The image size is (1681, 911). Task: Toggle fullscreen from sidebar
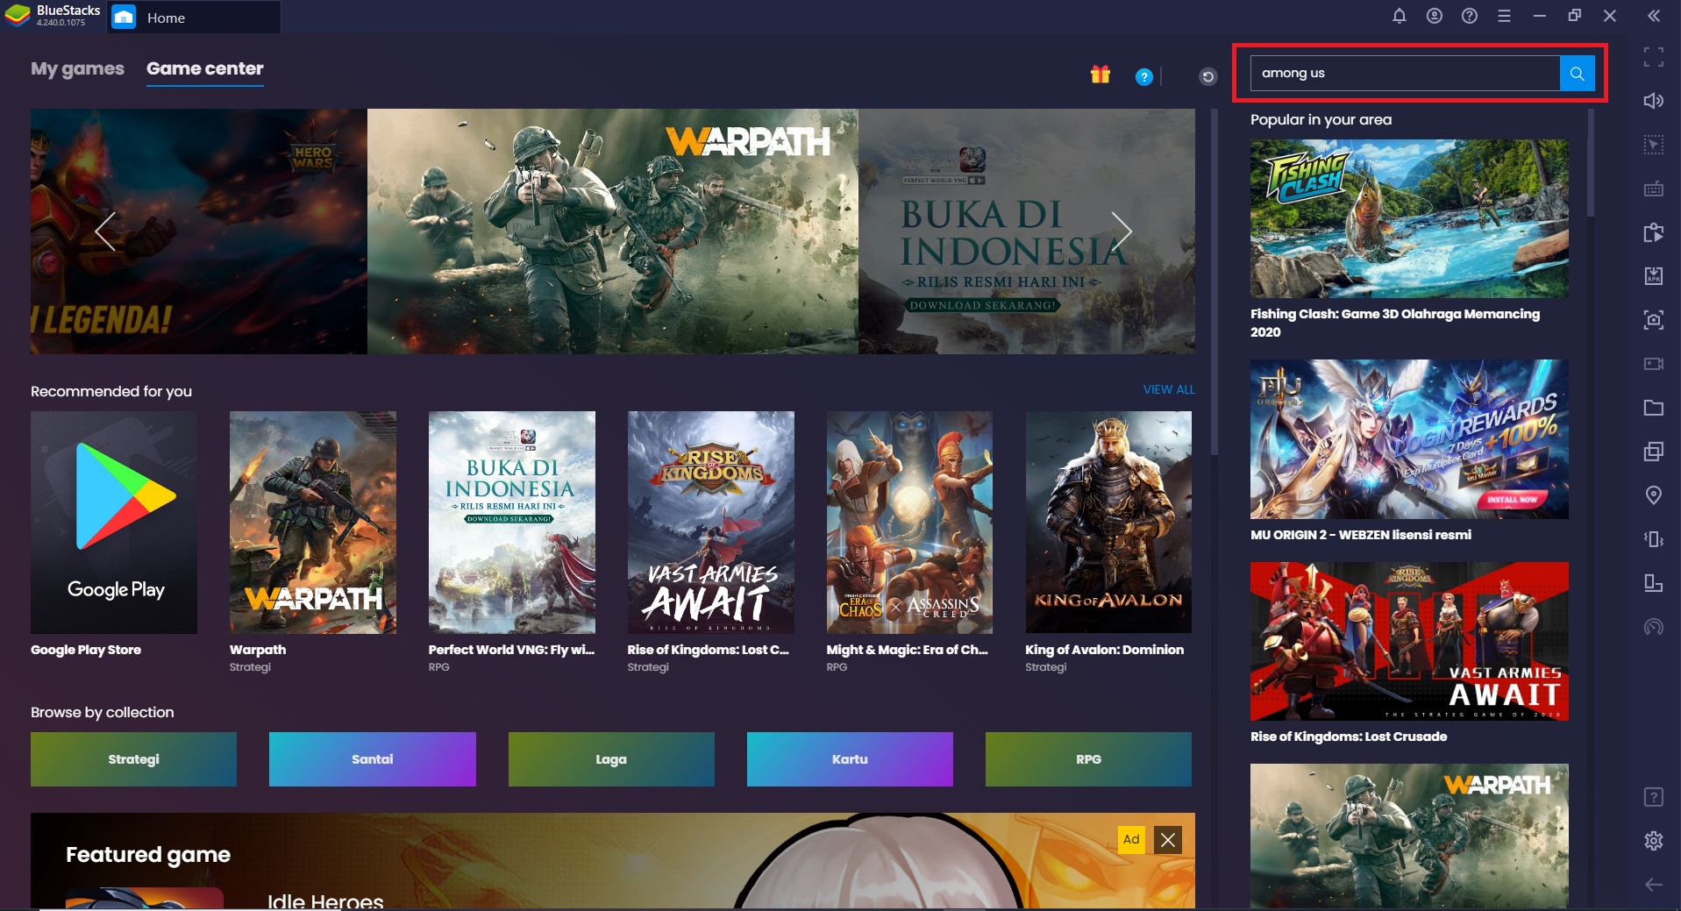(x=1654, y=57)
